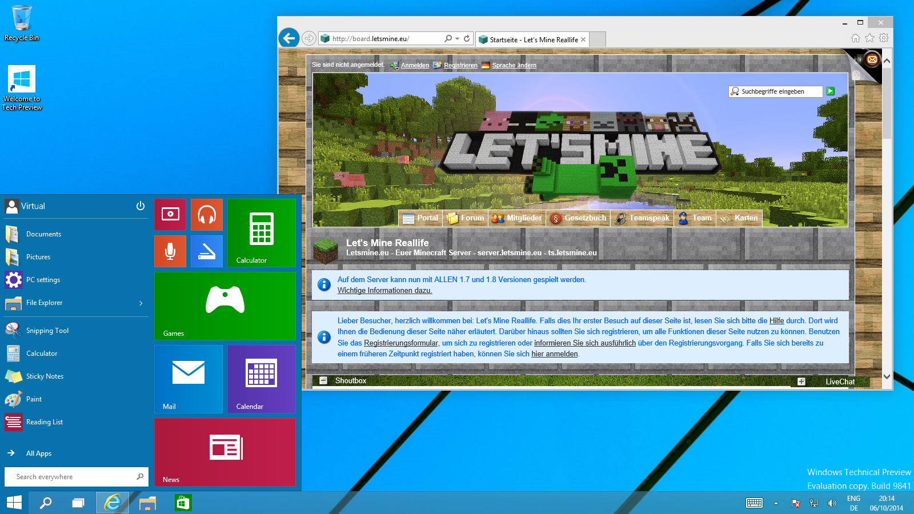914x514 pixels.
Task: Open All Apps in Start menu
Action: pos(39,453)
